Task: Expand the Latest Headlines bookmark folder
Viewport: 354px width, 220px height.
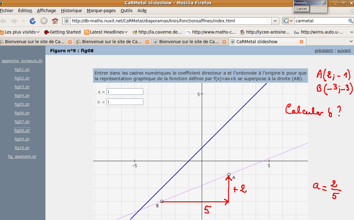Action: (106, 32)
